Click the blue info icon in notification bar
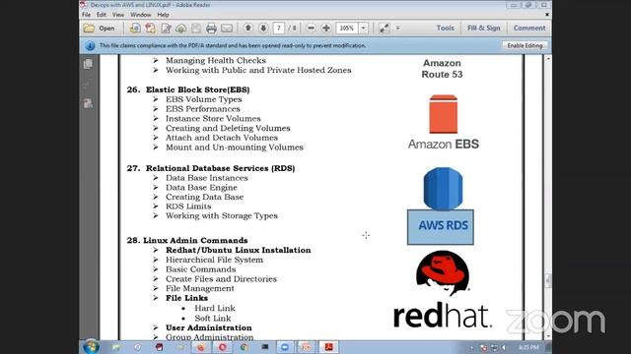The height and width of the screenshot is (354, 631). (90, 46)
